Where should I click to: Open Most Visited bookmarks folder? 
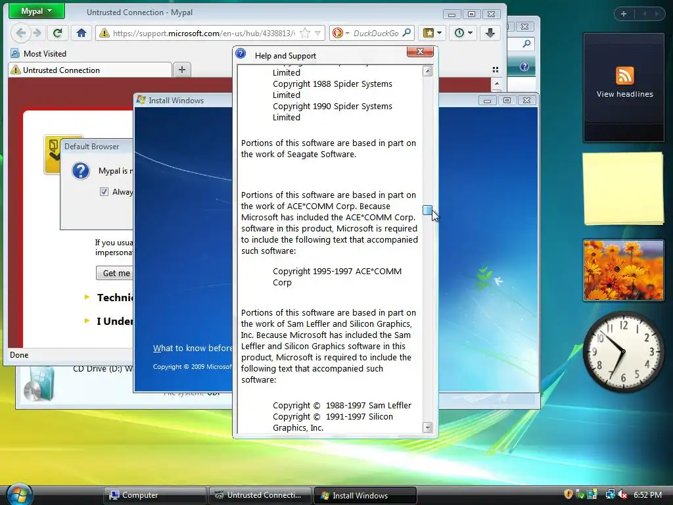(39, 54)
